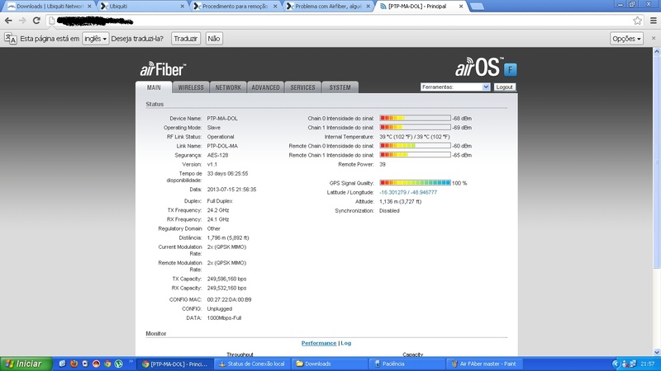661x371 pixels.
Task: Launch uTorrent from quick launch
Action: click(x=118, y=364)
